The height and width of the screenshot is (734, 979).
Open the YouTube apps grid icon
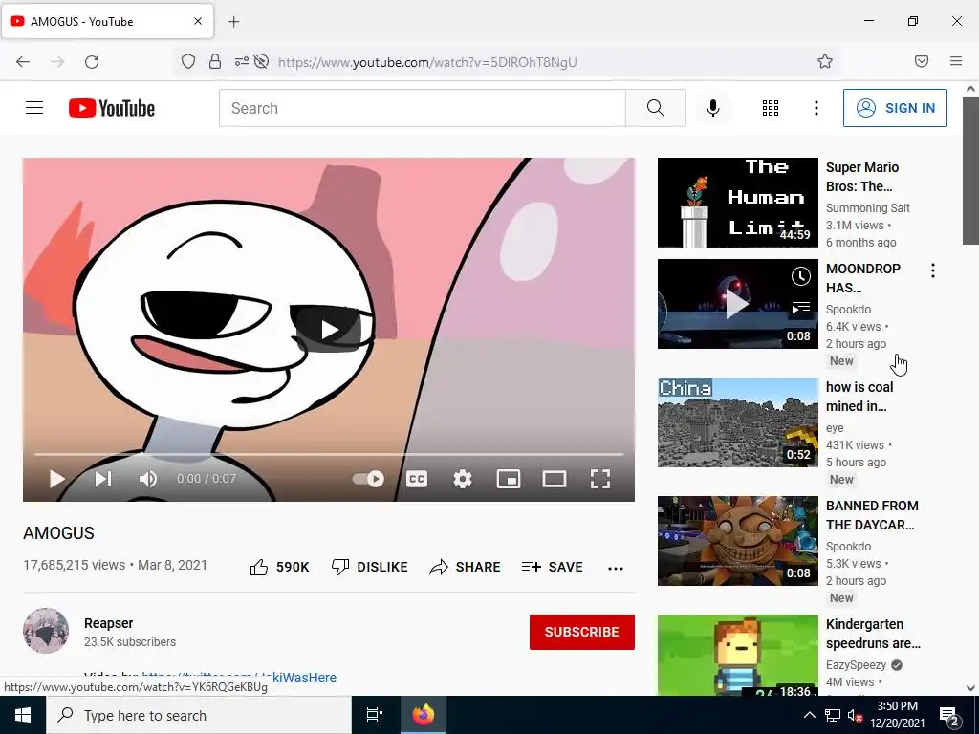pos(771,108)
